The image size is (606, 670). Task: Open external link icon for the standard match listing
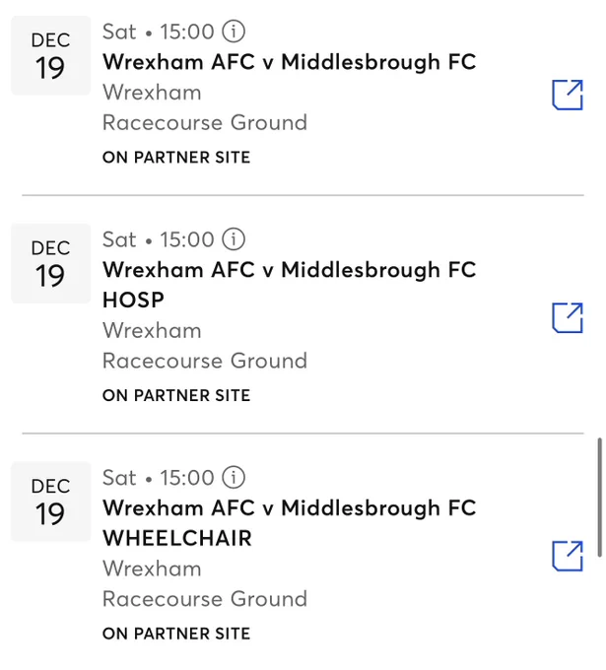click(568, 95)
